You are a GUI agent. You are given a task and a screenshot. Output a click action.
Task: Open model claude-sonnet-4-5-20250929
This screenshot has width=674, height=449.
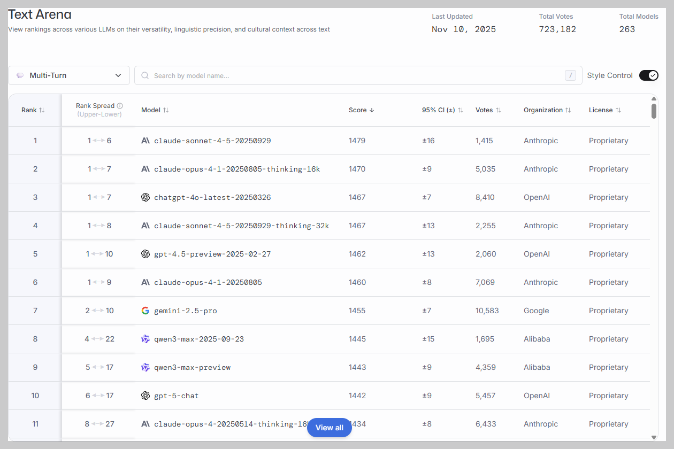212,141
